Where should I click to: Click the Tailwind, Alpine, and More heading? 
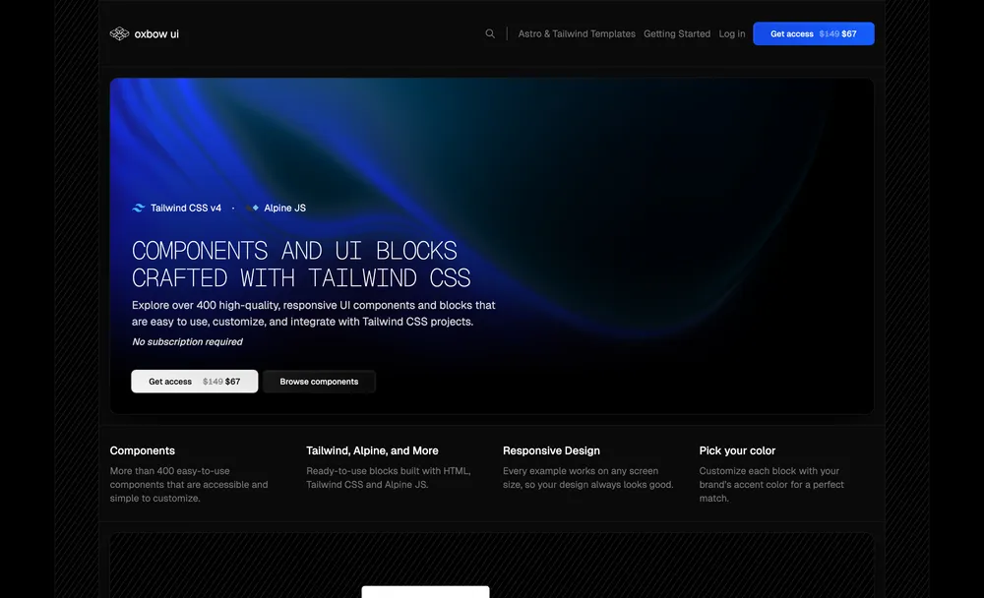tap(372, 450)
